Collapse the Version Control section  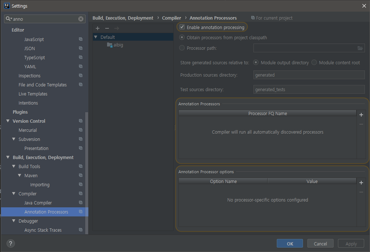click(x=8, y=121)
